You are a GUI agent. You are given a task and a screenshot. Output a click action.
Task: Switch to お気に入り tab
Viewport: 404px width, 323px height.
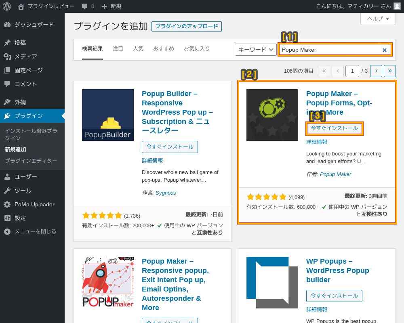[197, 49]
